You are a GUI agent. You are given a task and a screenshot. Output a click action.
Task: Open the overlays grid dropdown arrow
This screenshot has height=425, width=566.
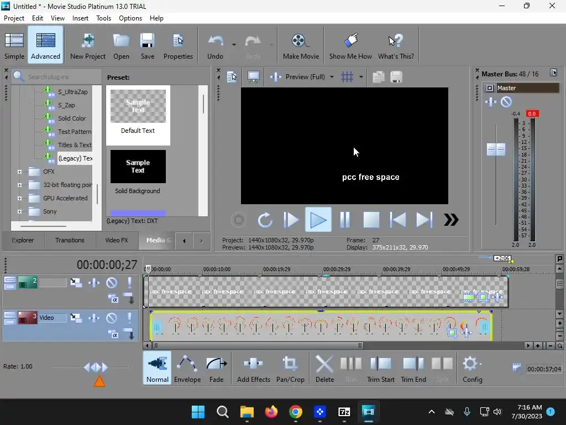(x=360, y=76)
